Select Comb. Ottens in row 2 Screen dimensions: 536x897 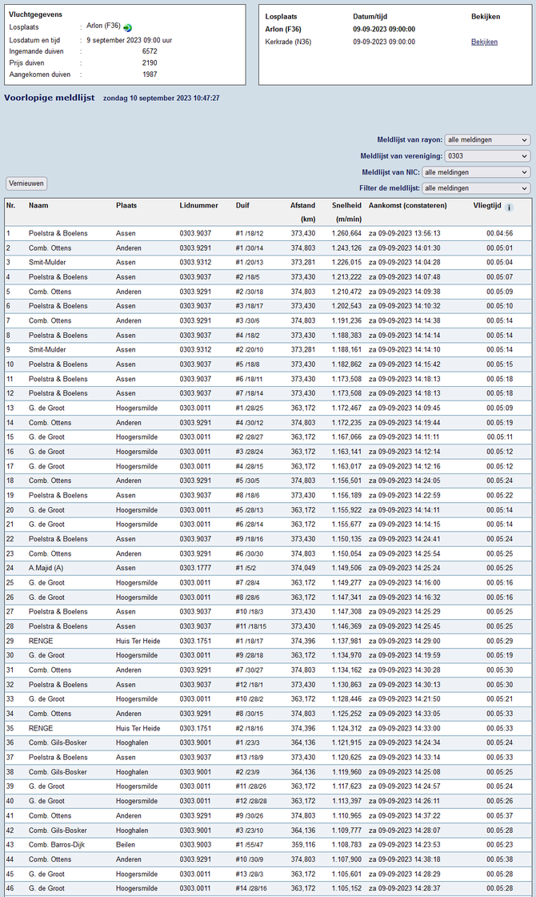[50, 248]
